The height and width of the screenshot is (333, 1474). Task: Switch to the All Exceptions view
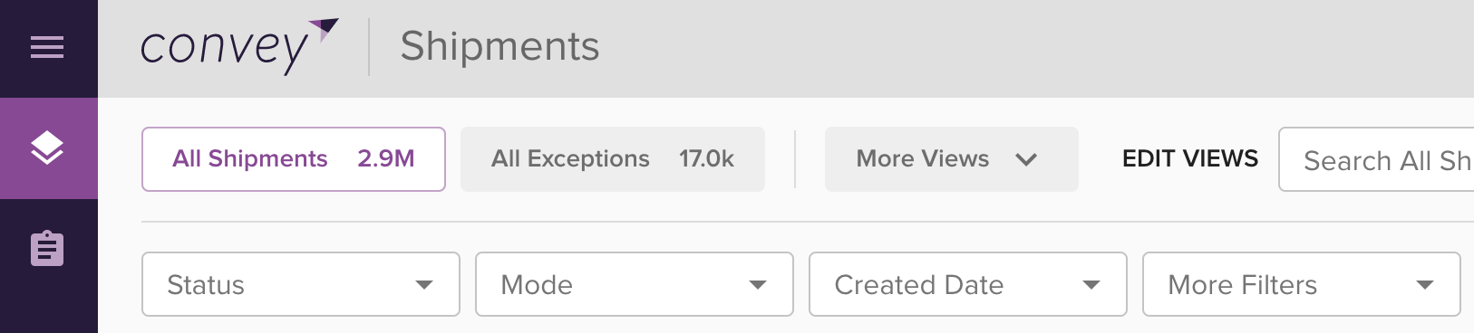tap(613, 159)
